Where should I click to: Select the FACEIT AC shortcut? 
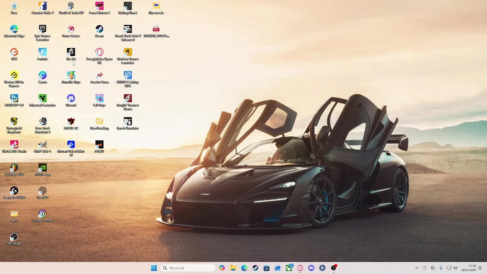click(71, 124)
